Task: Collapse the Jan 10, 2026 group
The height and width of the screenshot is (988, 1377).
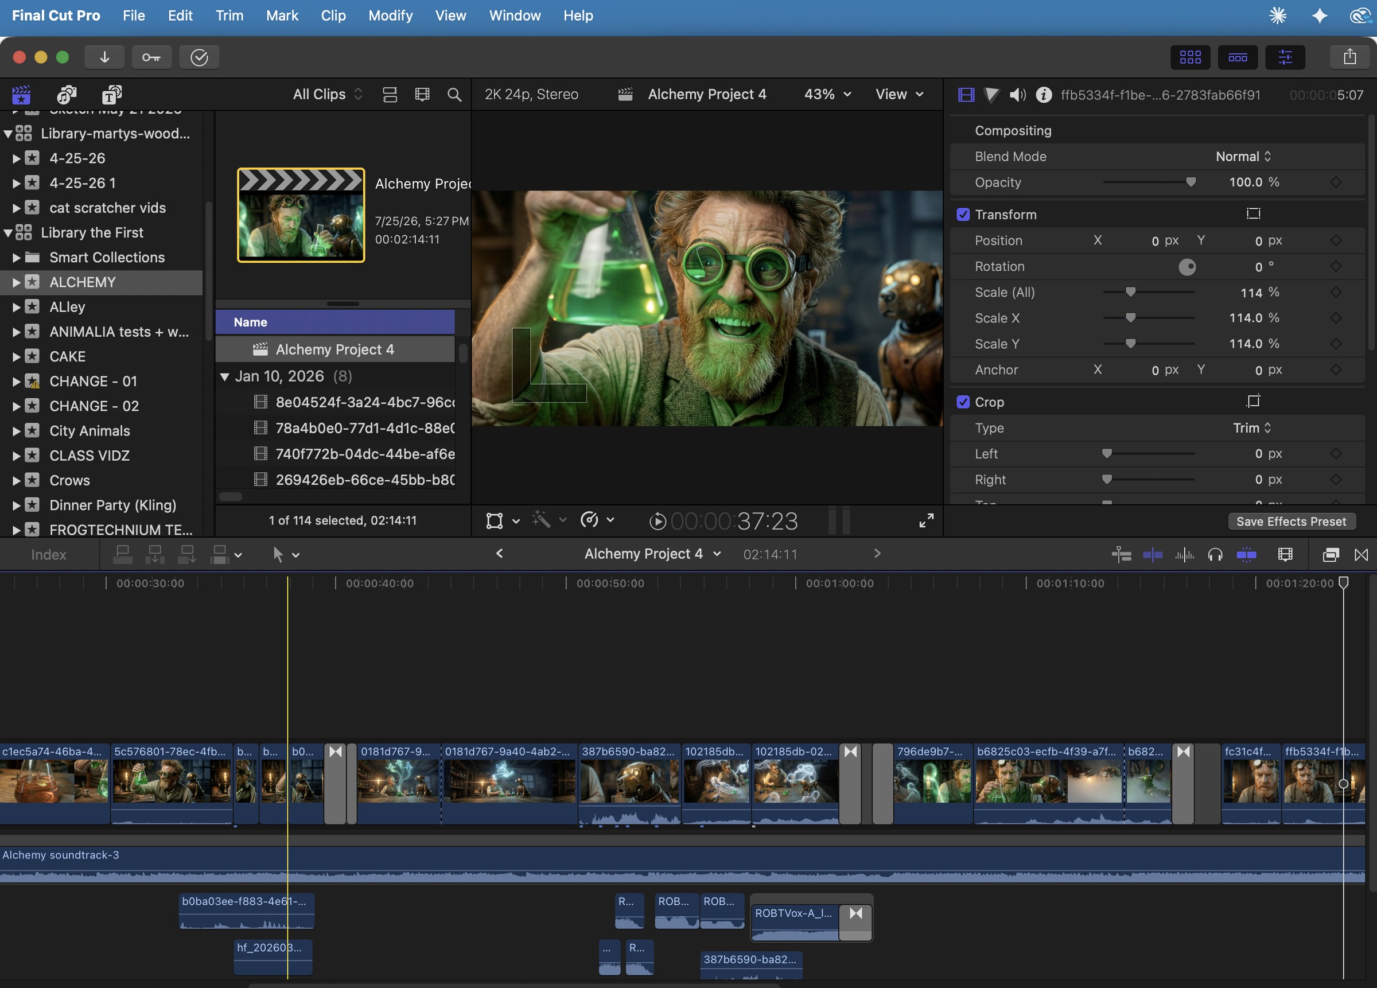Action: [225, 376]
